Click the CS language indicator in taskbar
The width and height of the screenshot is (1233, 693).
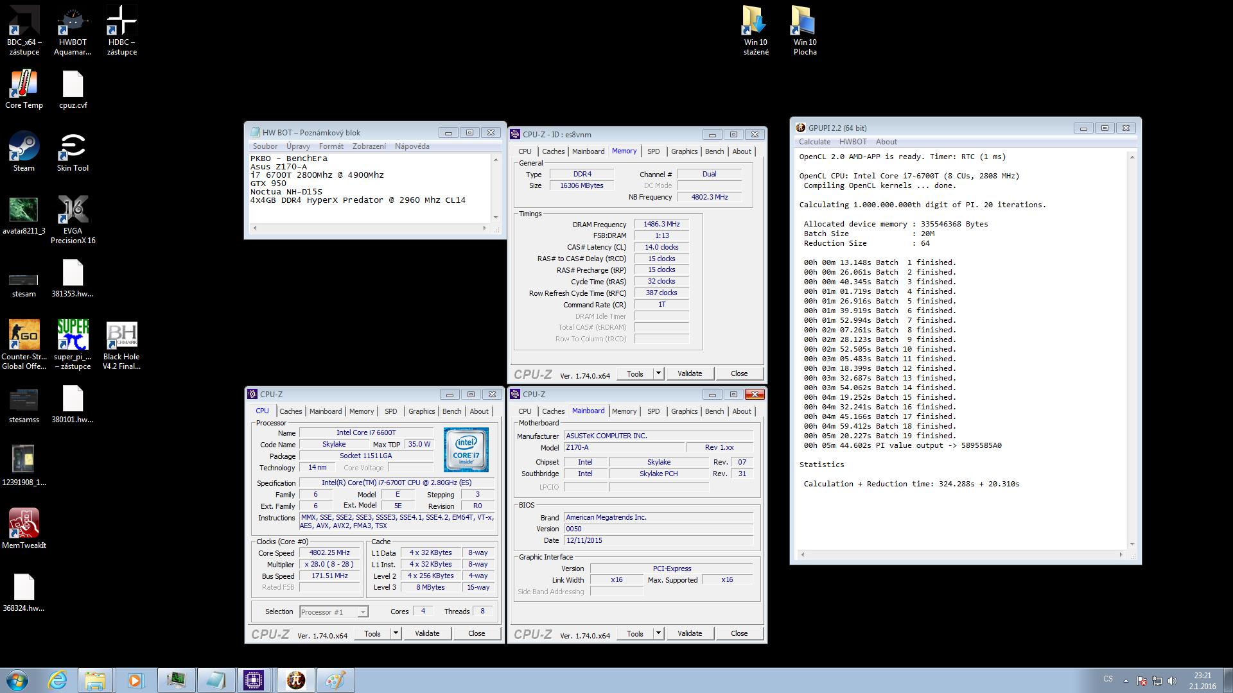click(1108, 679)
